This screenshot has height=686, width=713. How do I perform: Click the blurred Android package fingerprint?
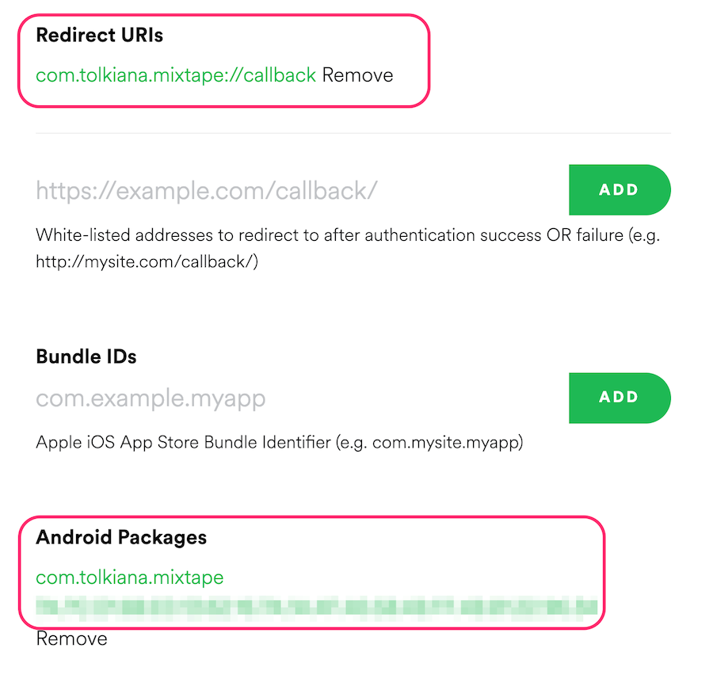coord(316,608)
